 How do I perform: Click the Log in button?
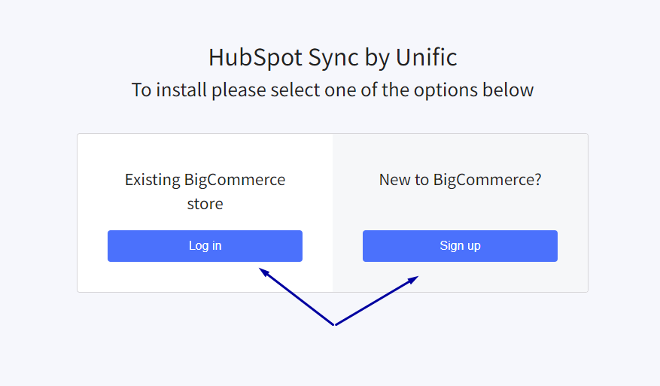click(x=205, y=246)
